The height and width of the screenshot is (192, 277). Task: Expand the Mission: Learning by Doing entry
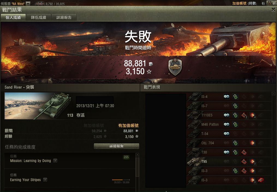(x=55, y=161)
